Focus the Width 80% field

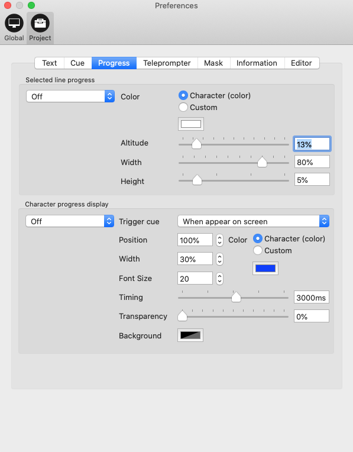(x=312, y=162)
